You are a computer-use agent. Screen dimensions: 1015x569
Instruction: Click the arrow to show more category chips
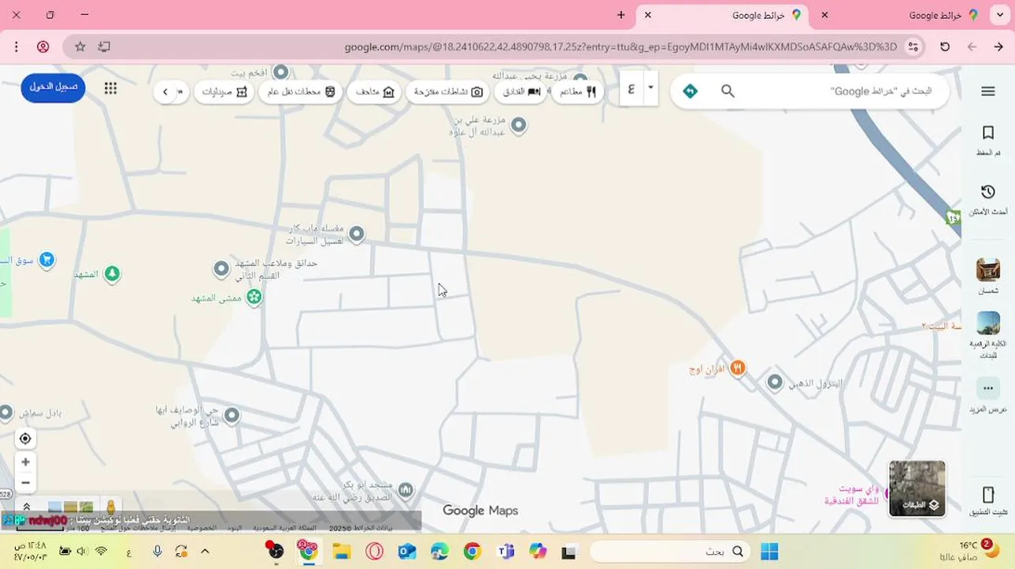coord(165,92)
